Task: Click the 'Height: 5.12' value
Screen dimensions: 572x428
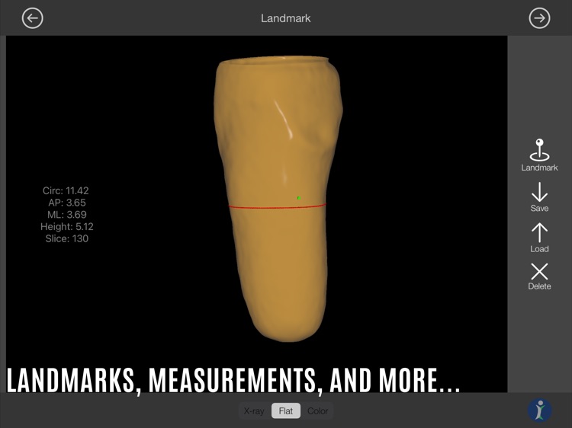Action: pos(67,227)
